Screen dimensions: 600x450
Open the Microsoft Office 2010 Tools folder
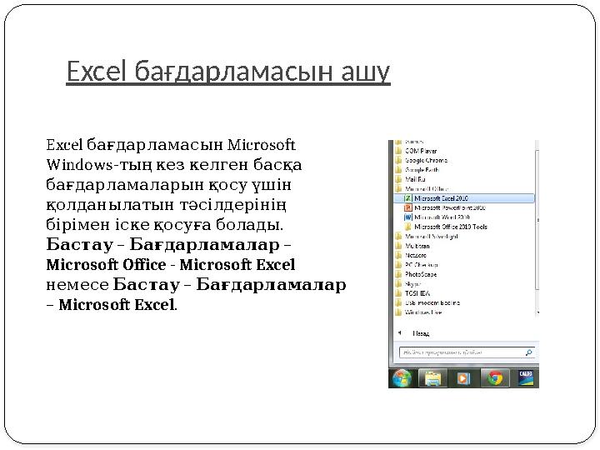tap(446, 227)
